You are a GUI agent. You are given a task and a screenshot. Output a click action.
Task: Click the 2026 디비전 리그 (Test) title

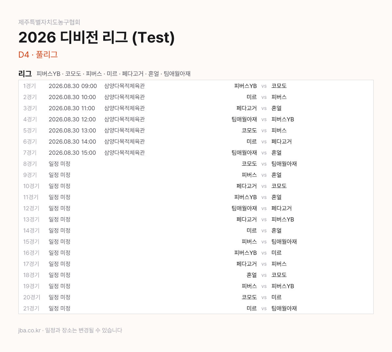[97, 38]
